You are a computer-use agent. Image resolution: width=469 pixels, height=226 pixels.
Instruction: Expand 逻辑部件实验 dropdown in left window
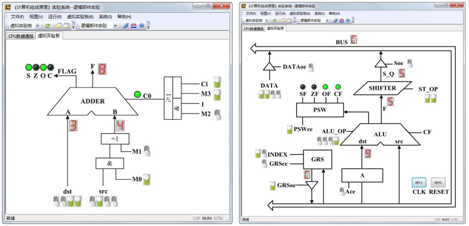point(116,25)
